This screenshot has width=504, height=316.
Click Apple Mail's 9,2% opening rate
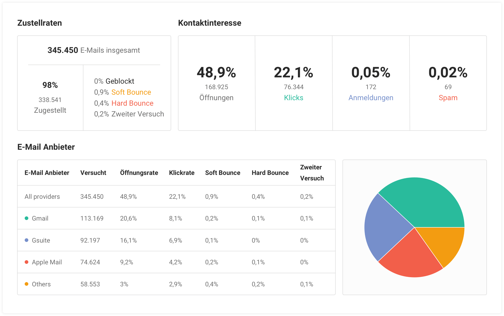pos(127,262)
